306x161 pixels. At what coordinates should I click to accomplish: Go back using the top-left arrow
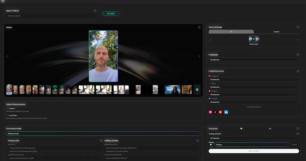(x=3, y=1)
